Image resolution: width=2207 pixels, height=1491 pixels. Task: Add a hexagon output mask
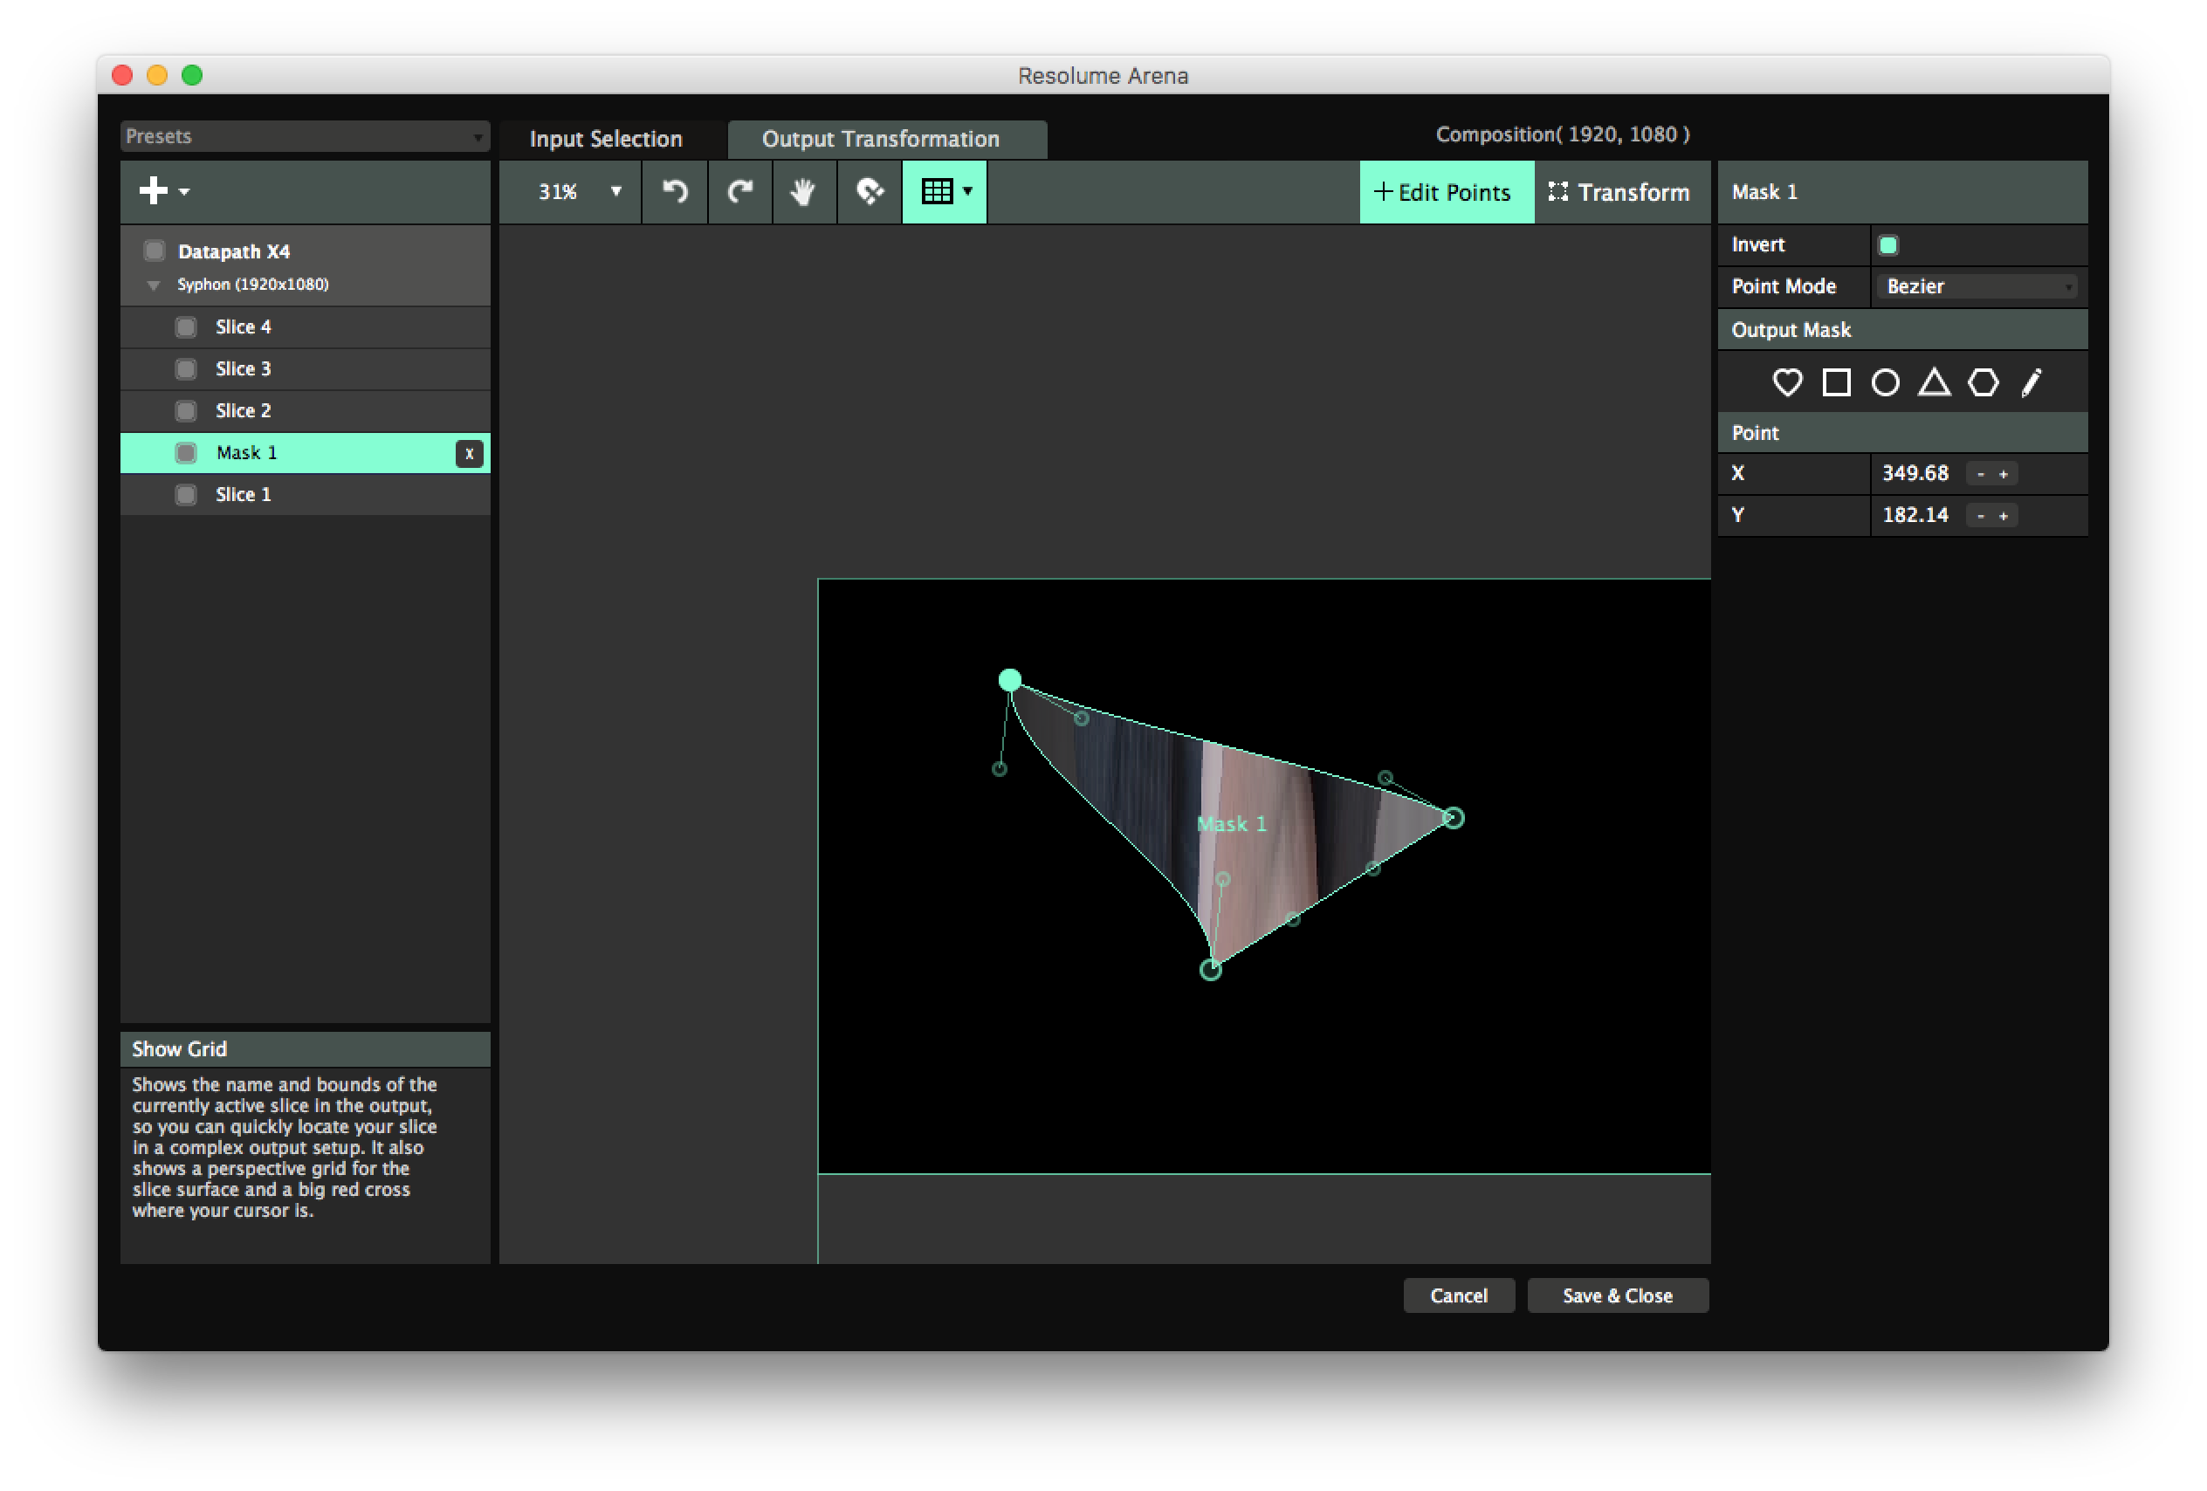pyautogui.click(x=1983, y=382)
